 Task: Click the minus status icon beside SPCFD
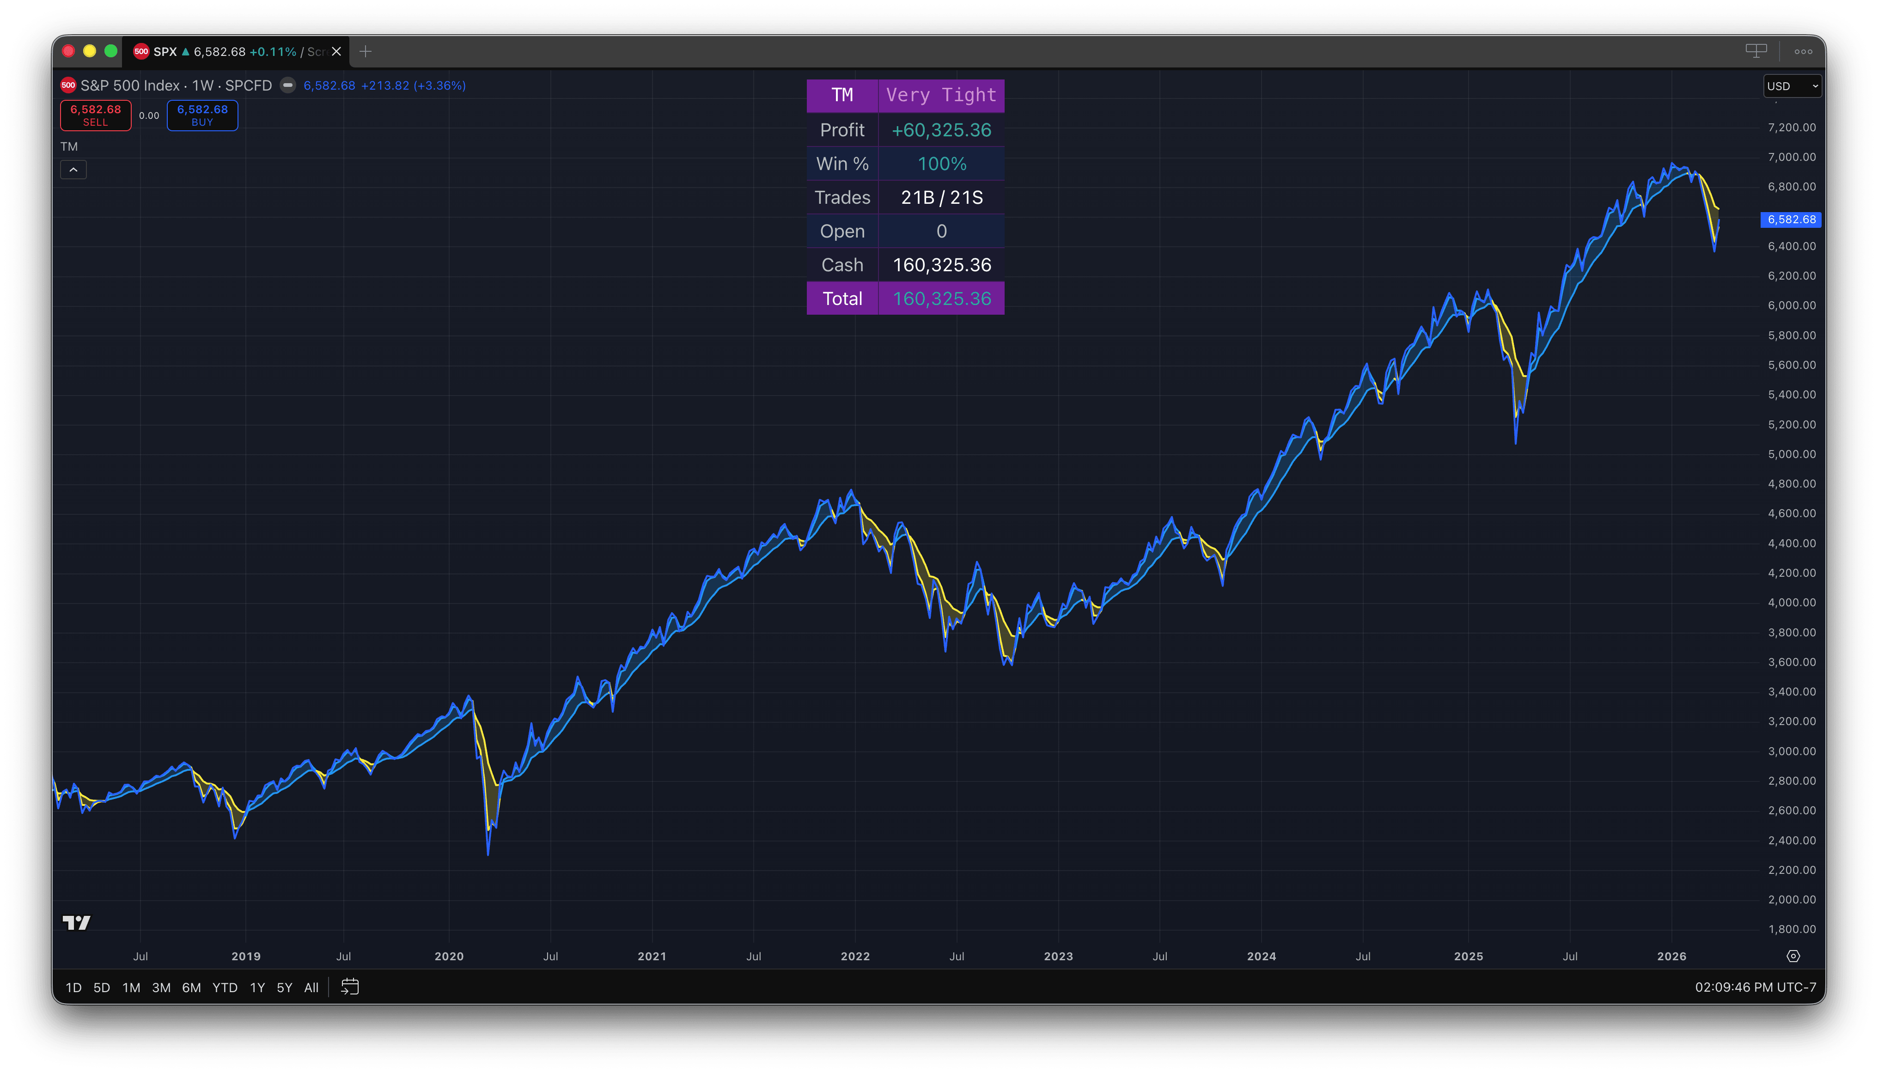[288, 85]
